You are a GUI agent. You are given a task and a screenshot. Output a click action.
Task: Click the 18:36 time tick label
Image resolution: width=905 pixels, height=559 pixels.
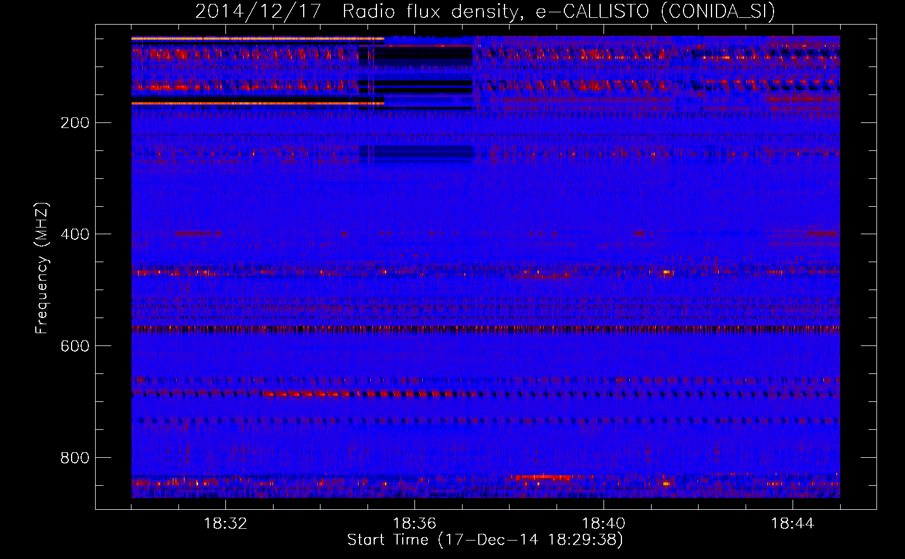coord(414,523)
